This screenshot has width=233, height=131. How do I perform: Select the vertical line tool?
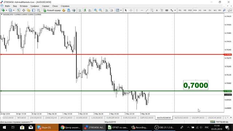137,10
